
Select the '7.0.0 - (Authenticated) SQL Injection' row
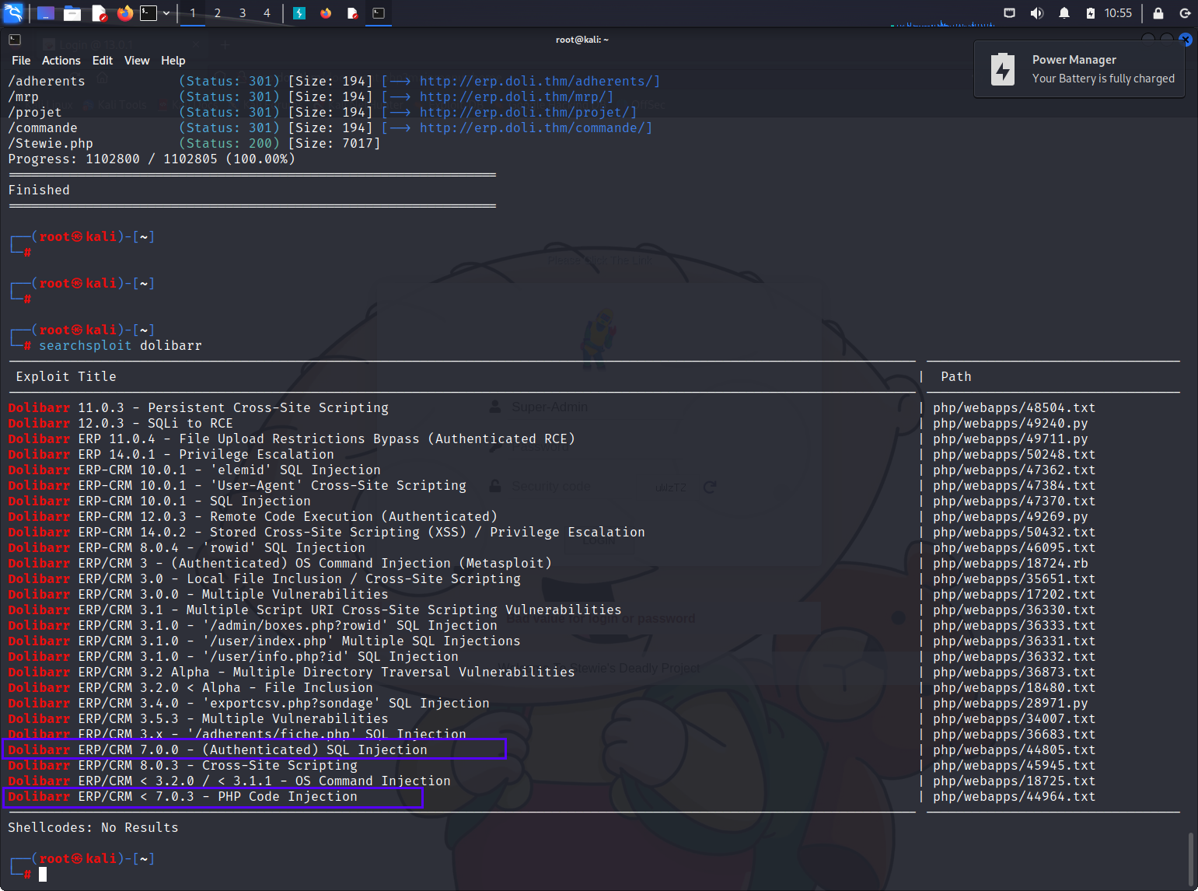click(218, 749)
